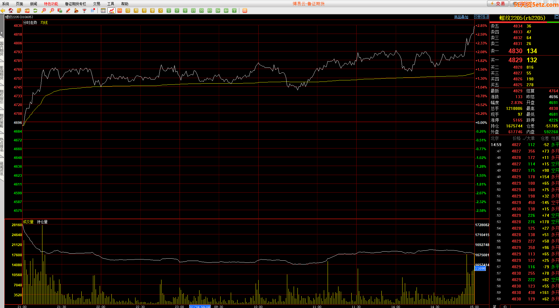Switch to daily K-line (日) period
559x308 pixels.
coord(128,11)
